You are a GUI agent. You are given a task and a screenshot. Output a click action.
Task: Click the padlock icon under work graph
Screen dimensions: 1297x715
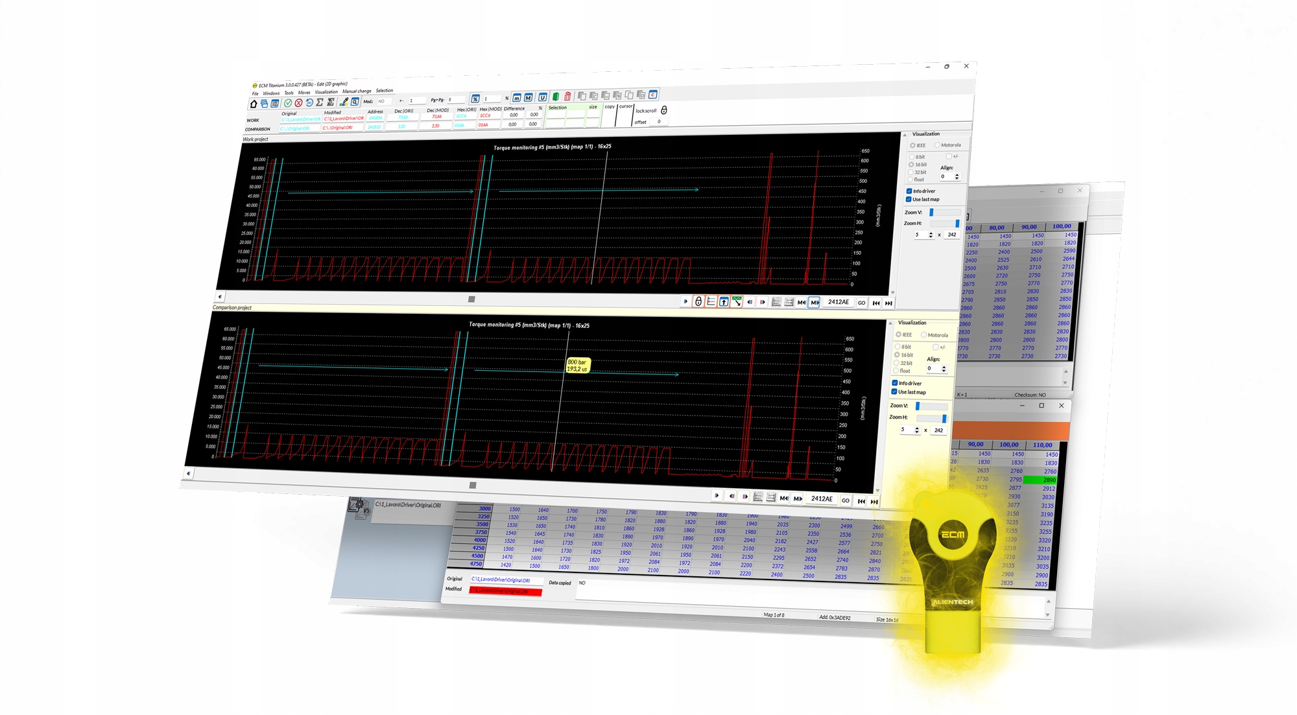pos(698,301)
